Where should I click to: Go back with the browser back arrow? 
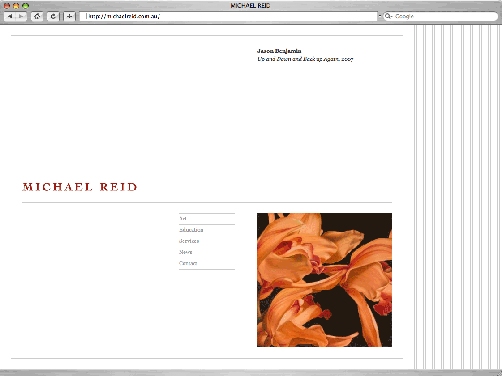(x=9, y=16)
